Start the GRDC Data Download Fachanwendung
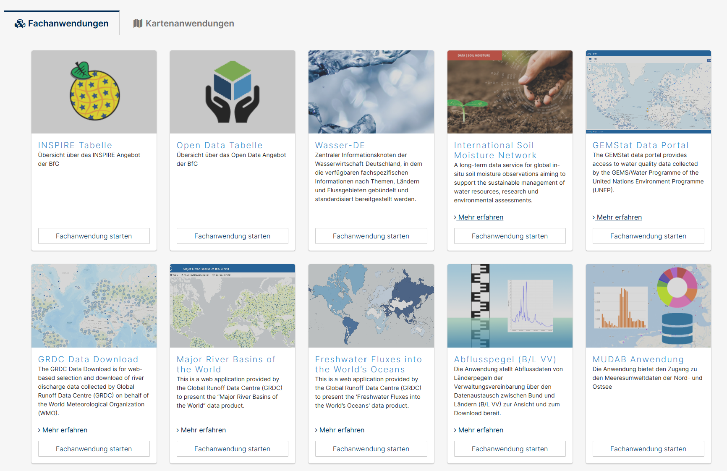Viewport: 727px width, 471px height. click(x=94, y=449)
